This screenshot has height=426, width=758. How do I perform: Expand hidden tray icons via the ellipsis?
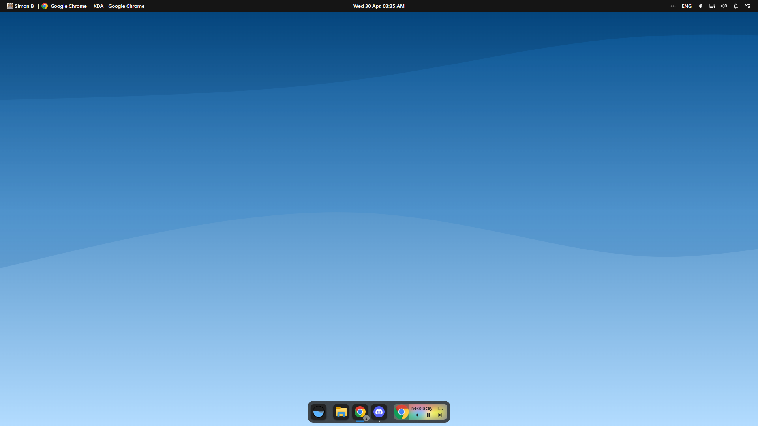pos(674,6)
